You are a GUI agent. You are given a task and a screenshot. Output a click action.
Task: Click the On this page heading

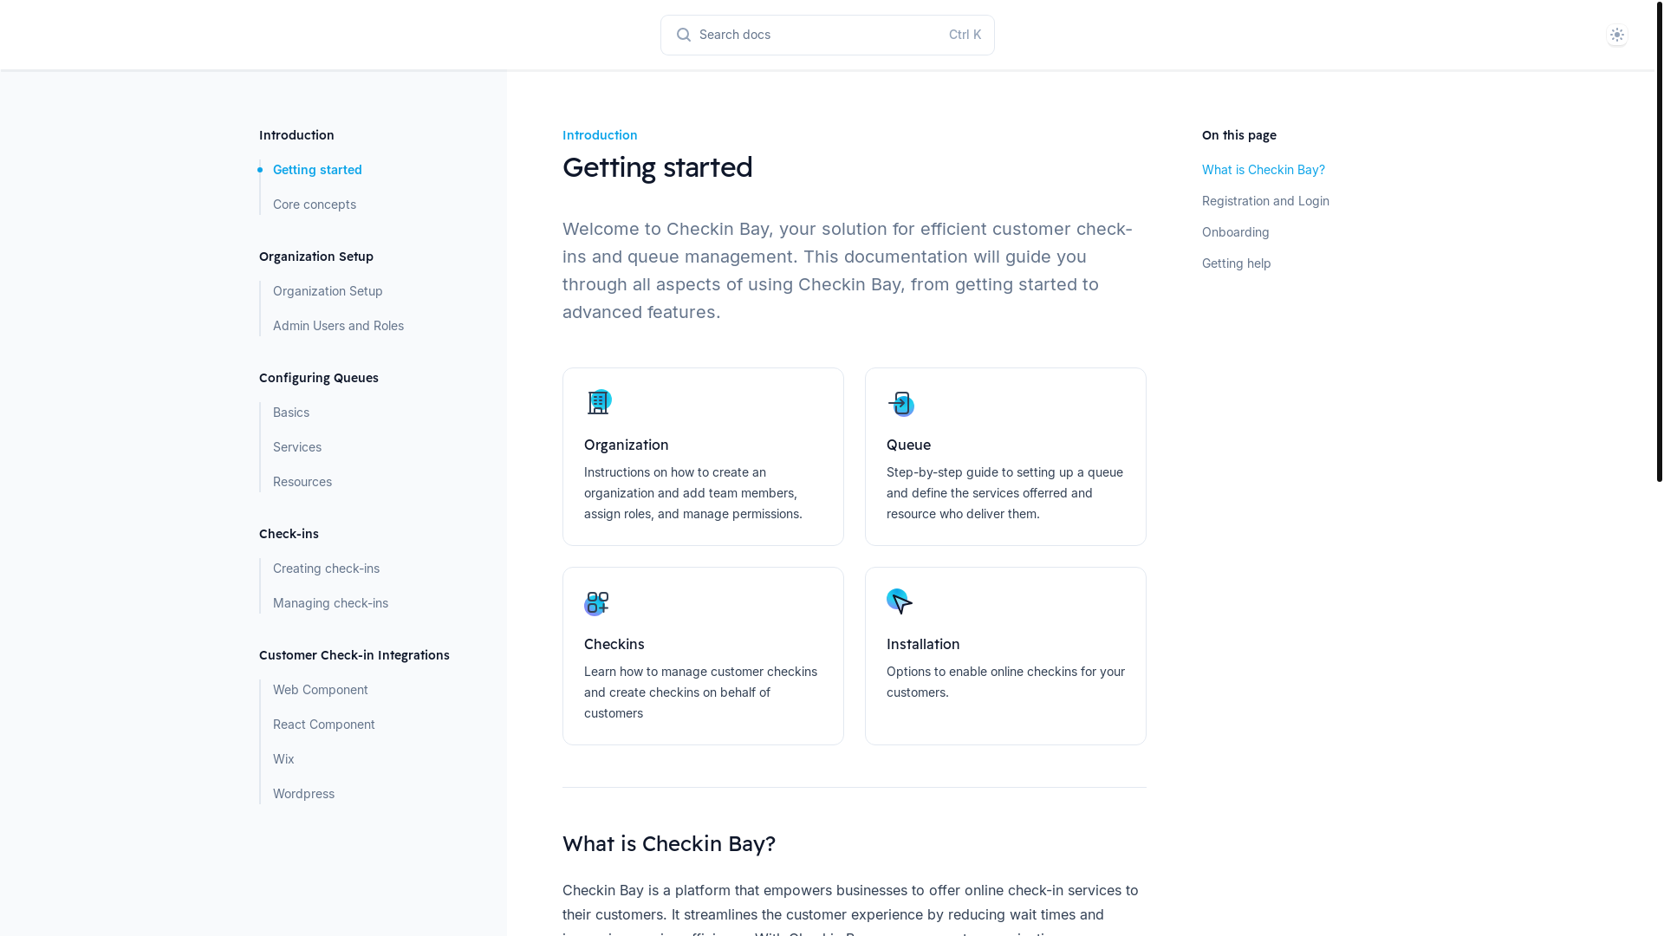pyautogui.click(x=1239, y=135)
